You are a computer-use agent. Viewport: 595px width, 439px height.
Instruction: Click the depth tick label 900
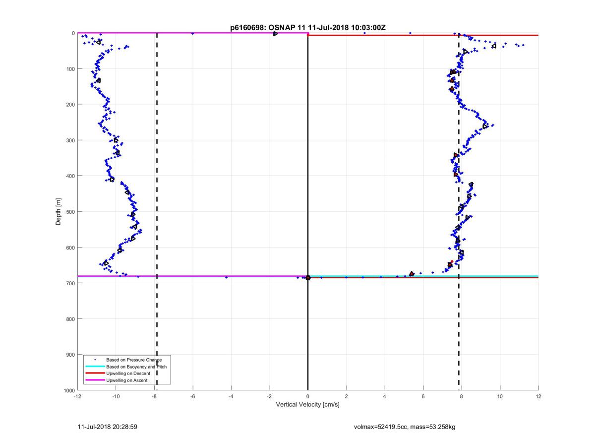pos(70,355)
